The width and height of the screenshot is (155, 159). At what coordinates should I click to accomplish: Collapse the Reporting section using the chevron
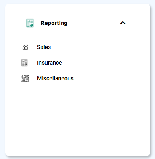point(123,23)
